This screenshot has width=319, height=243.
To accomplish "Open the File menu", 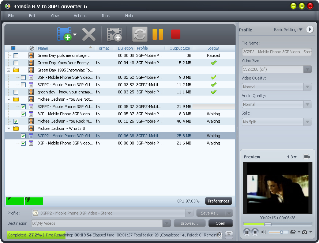I will click(x=11, y=16).
